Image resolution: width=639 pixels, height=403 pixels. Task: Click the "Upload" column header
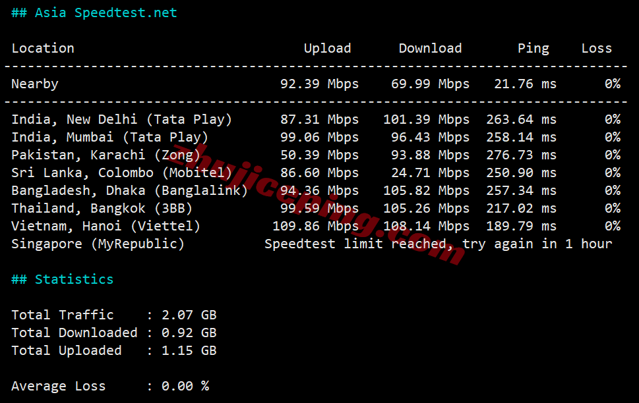coord(327,48)
